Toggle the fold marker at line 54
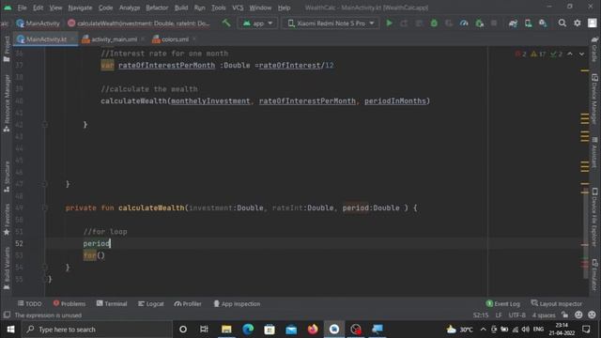Image resolution: width=601 pixels, height=338 pixels. pos(45,267)
